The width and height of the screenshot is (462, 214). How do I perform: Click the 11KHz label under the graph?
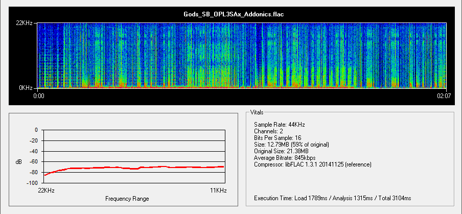coord(217,190)
